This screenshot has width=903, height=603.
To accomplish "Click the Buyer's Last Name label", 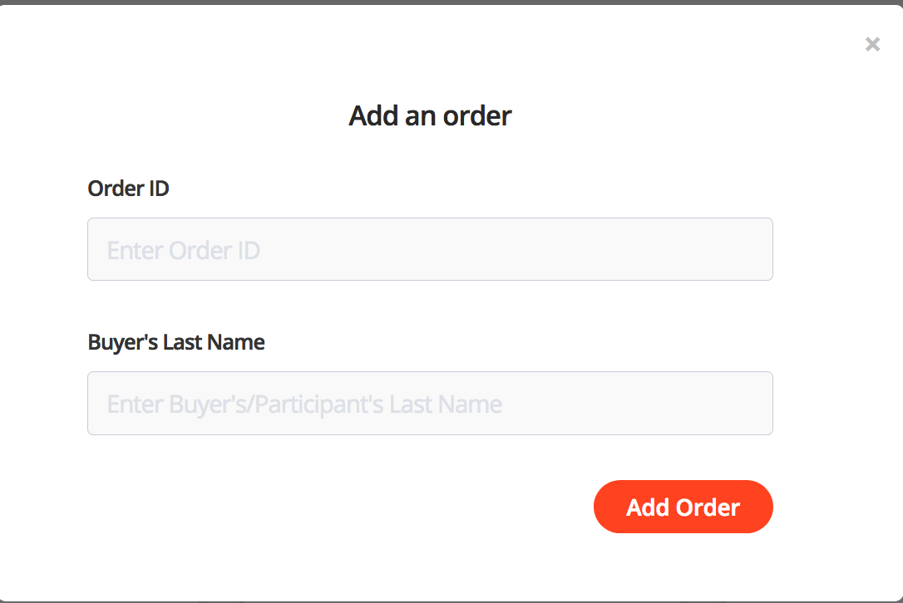I will pos(176,342).
